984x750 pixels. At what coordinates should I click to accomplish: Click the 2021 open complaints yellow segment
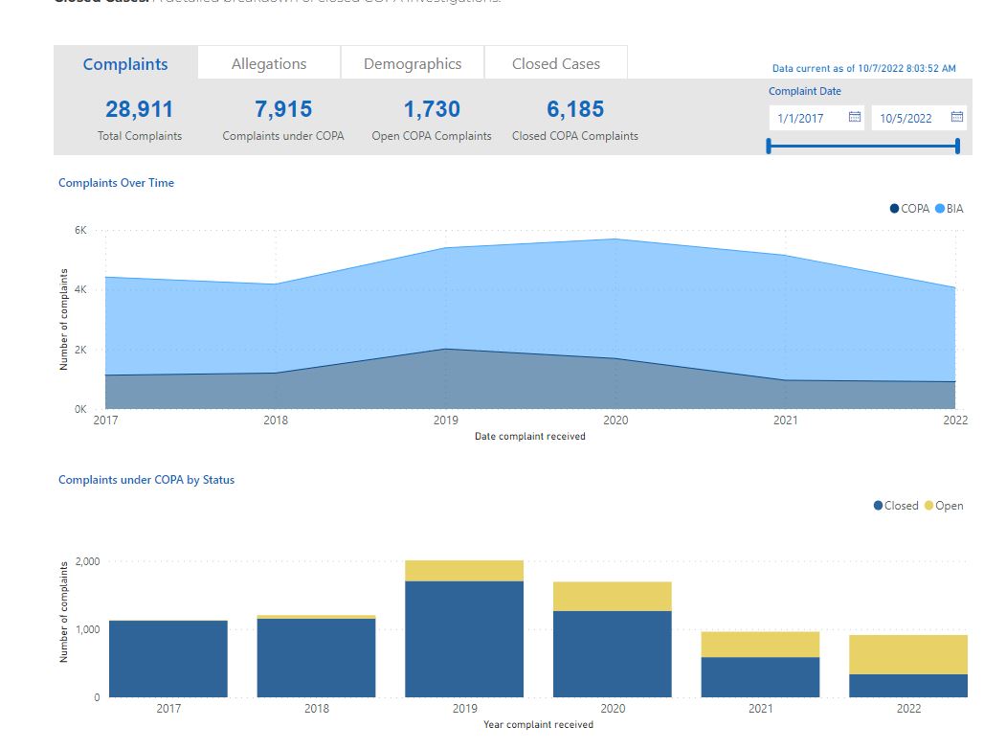pos(761,645)
